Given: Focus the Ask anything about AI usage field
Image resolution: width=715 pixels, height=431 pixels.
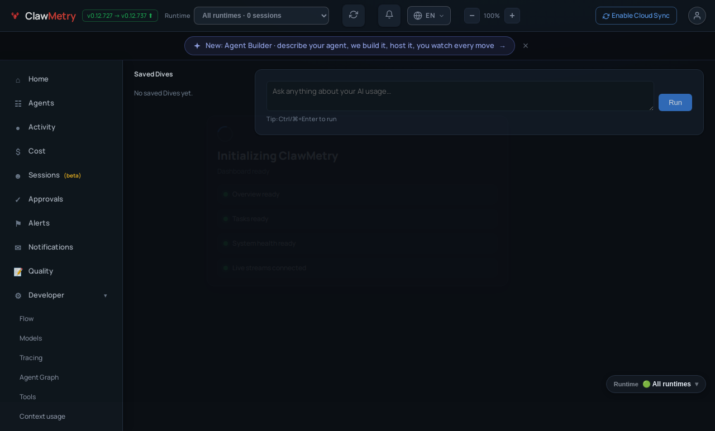Looking at the screenshot, I should point(460,96).
